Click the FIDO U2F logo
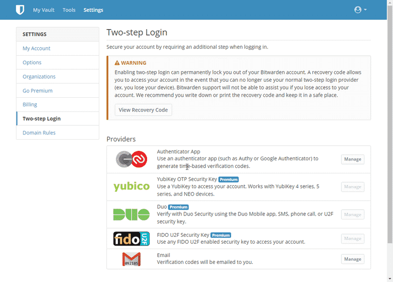Viewport: 393px width, 282px height. pos(132,238)
